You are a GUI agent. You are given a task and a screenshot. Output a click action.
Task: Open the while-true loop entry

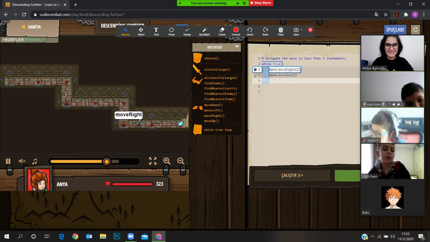(x=218, y=130)
